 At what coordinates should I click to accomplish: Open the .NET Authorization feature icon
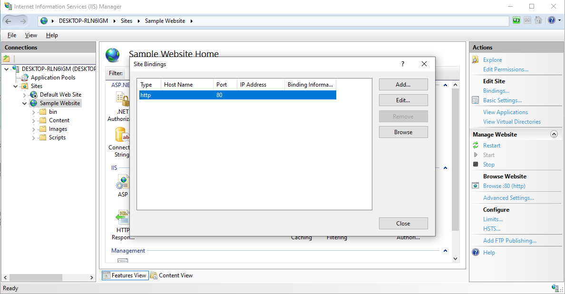123,99
